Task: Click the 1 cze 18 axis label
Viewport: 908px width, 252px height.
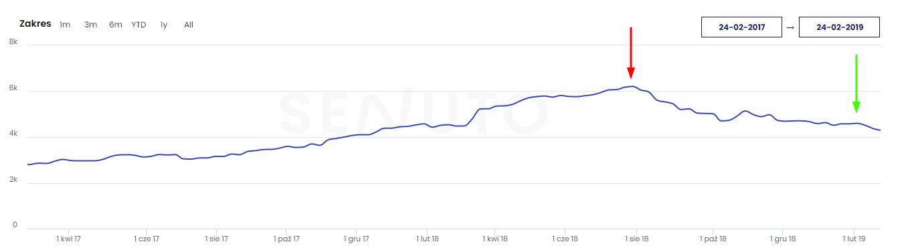Action: (x=565, y=238)
